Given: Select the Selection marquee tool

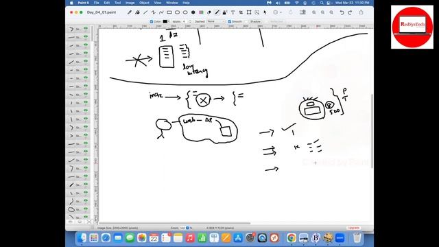Looking at the screenshot, I should [257, 12].
